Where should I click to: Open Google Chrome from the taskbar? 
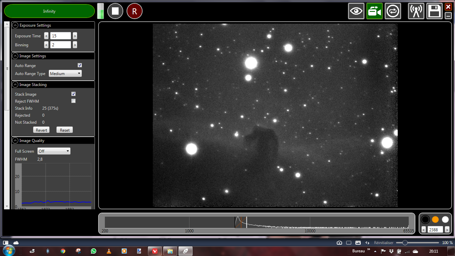(63, 251)
